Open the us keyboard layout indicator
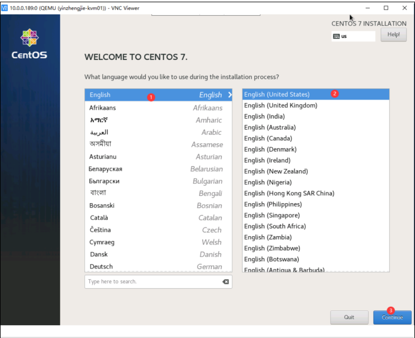Viewport: 415px width, 338px height. point(353,36)
